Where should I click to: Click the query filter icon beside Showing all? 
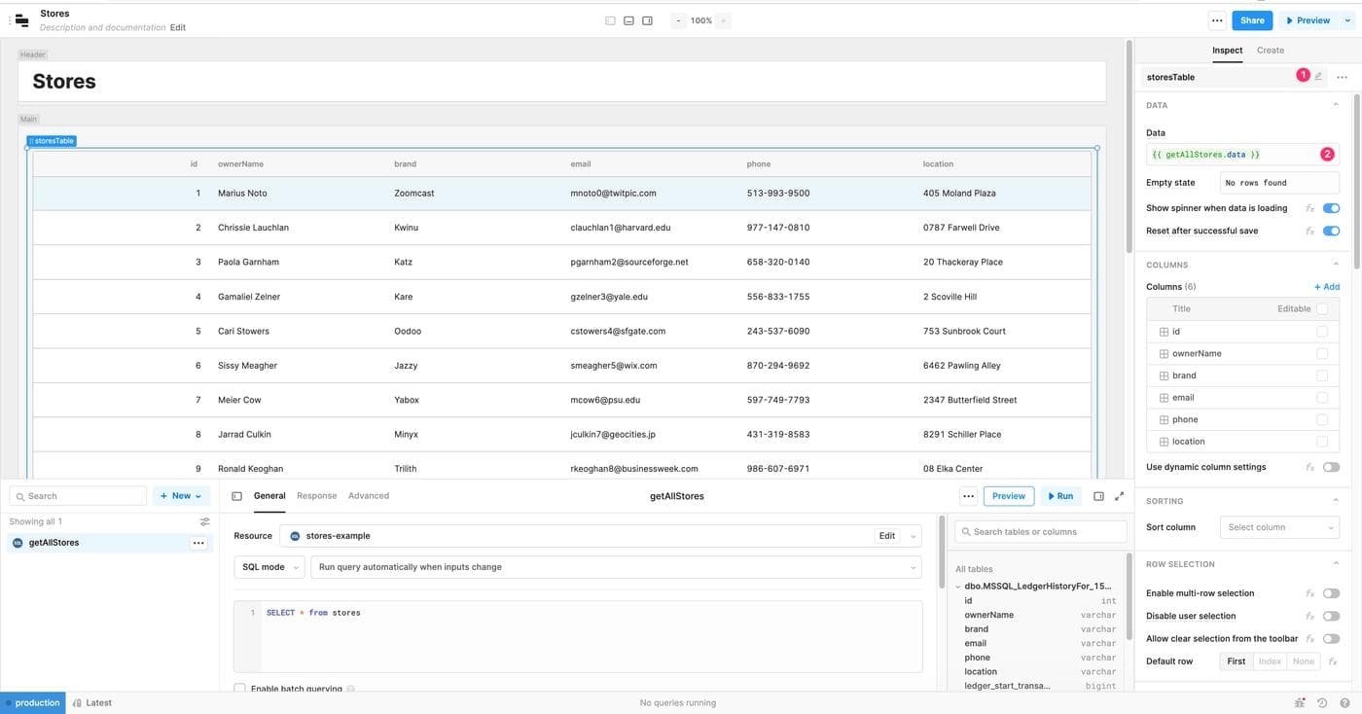coord(204,521)
